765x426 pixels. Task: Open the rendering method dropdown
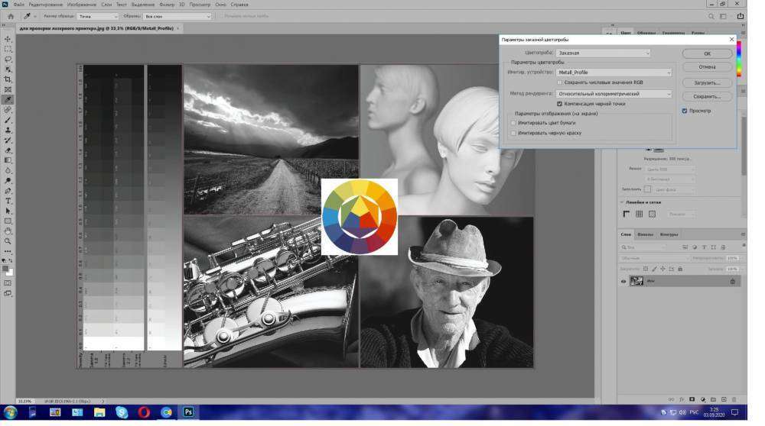click(614, 94)
